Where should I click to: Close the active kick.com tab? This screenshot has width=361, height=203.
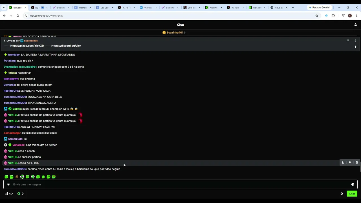click(25, 8)
